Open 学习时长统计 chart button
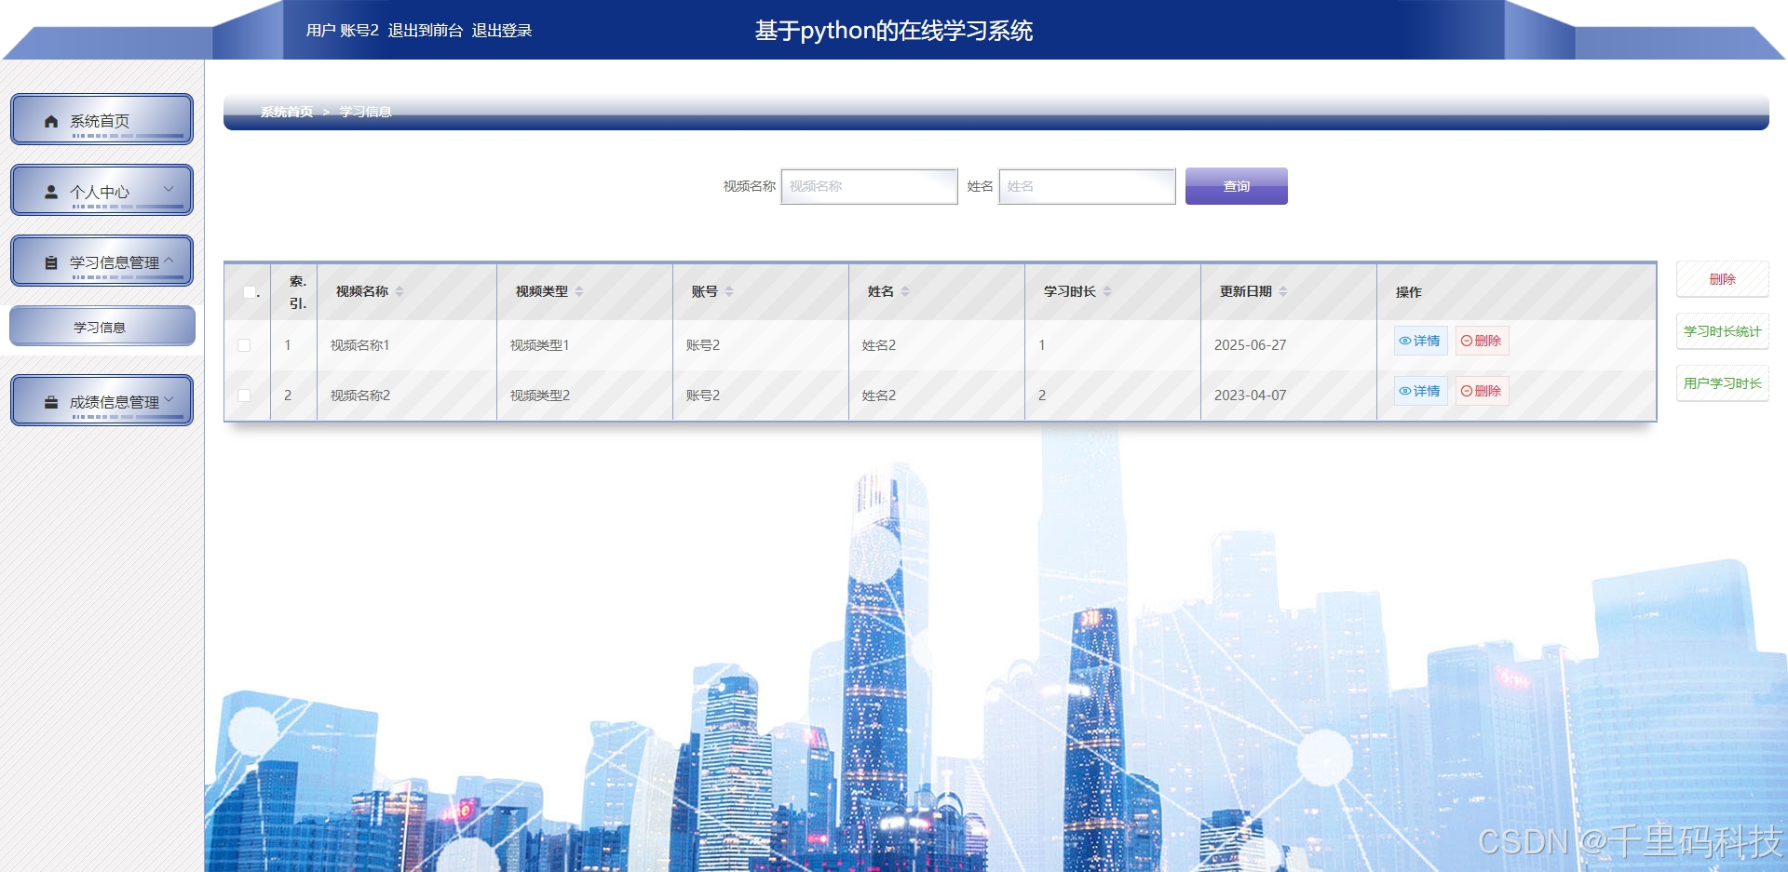 (1722, 331)
